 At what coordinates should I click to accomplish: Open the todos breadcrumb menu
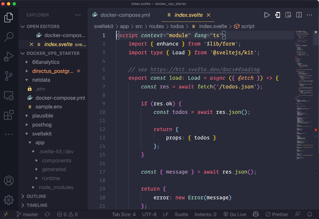point(177,26)
